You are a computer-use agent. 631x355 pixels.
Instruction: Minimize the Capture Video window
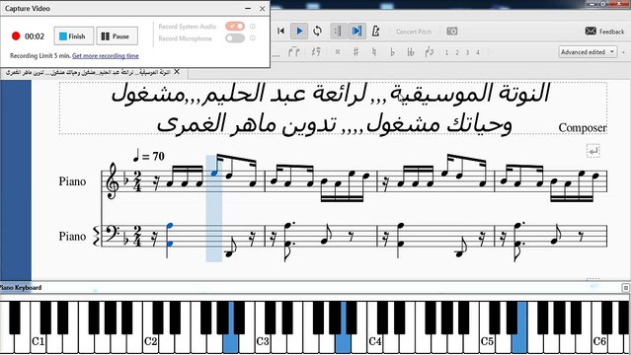(x=248, y=8)
